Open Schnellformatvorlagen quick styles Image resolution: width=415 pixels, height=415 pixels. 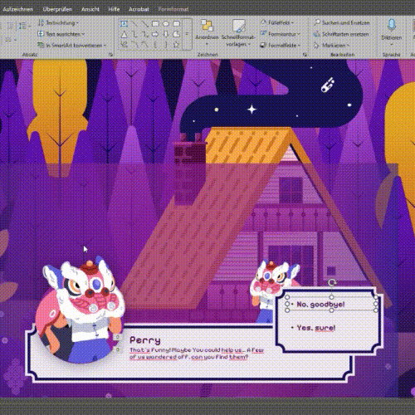pos(238,33)
